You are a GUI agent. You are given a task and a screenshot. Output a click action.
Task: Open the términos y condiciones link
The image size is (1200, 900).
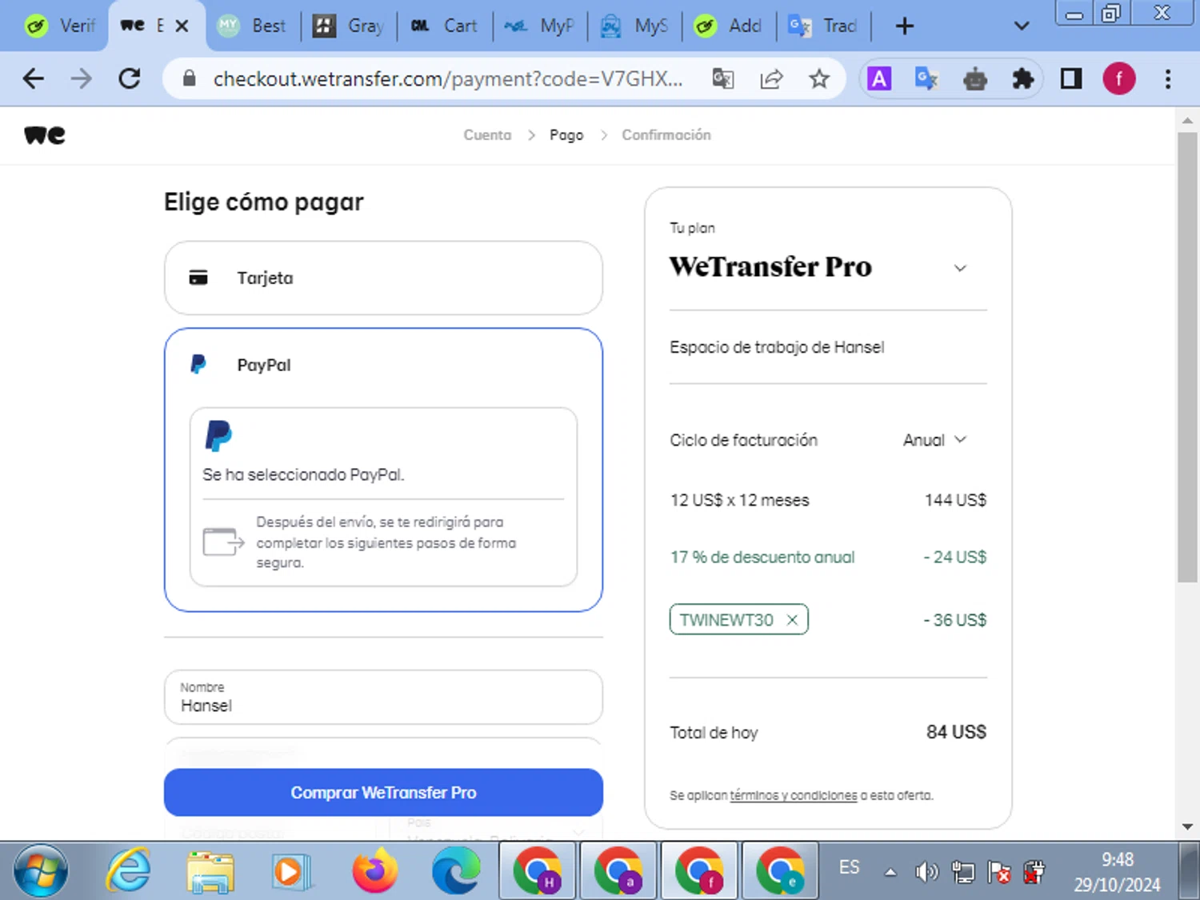(x=794, y=795)
